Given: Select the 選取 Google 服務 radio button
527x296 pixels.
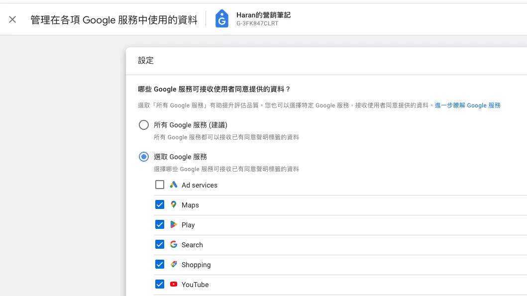Looking at the screenshot, I should coord(143,157).
